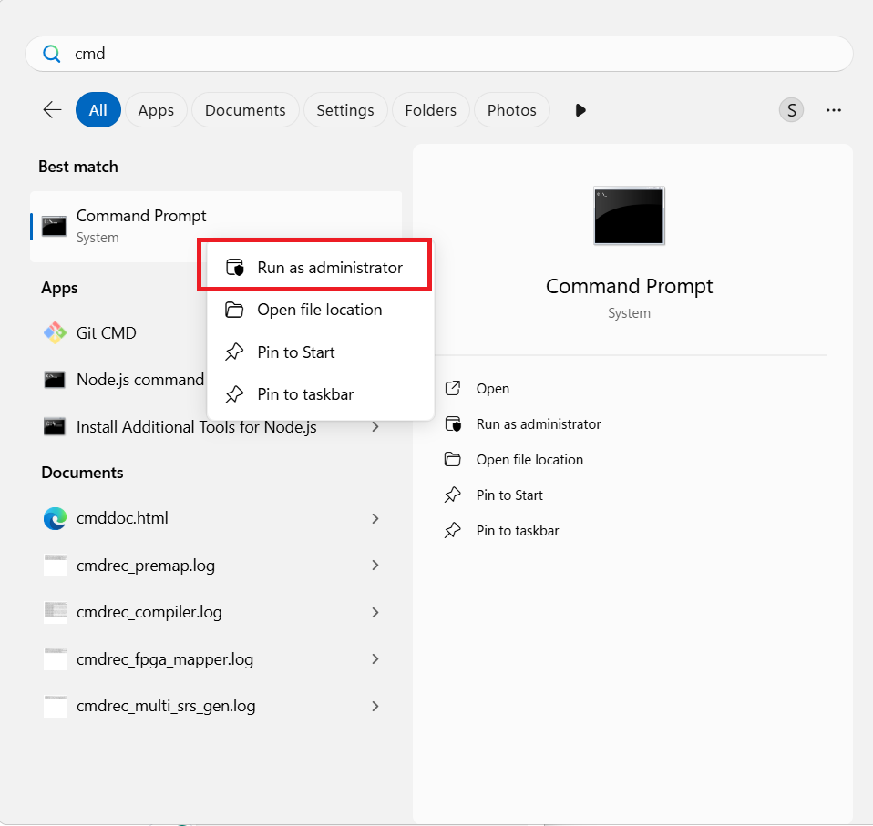Expand chevron next to cmddoc.html
Image resolution: width=873 pixels, height=826 pixels.
375,518
